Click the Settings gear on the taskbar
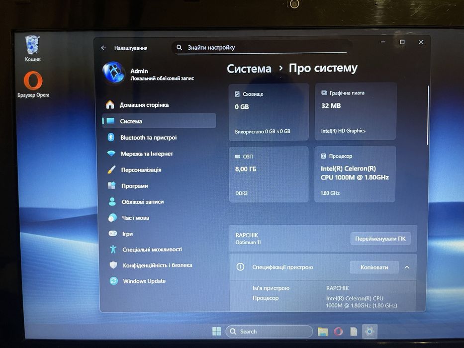The height and width of the screenshot is (348, 464). [370, 332]
